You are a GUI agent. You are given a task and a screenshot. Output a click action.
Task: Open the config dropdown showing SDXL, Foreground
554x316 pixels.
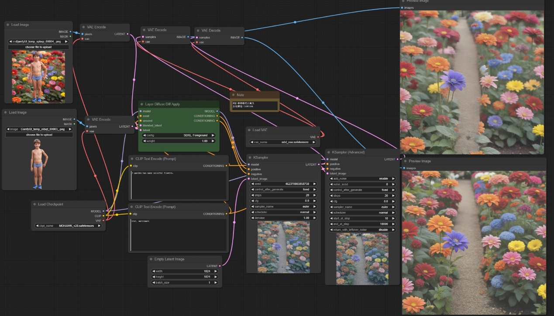[178, 135]
